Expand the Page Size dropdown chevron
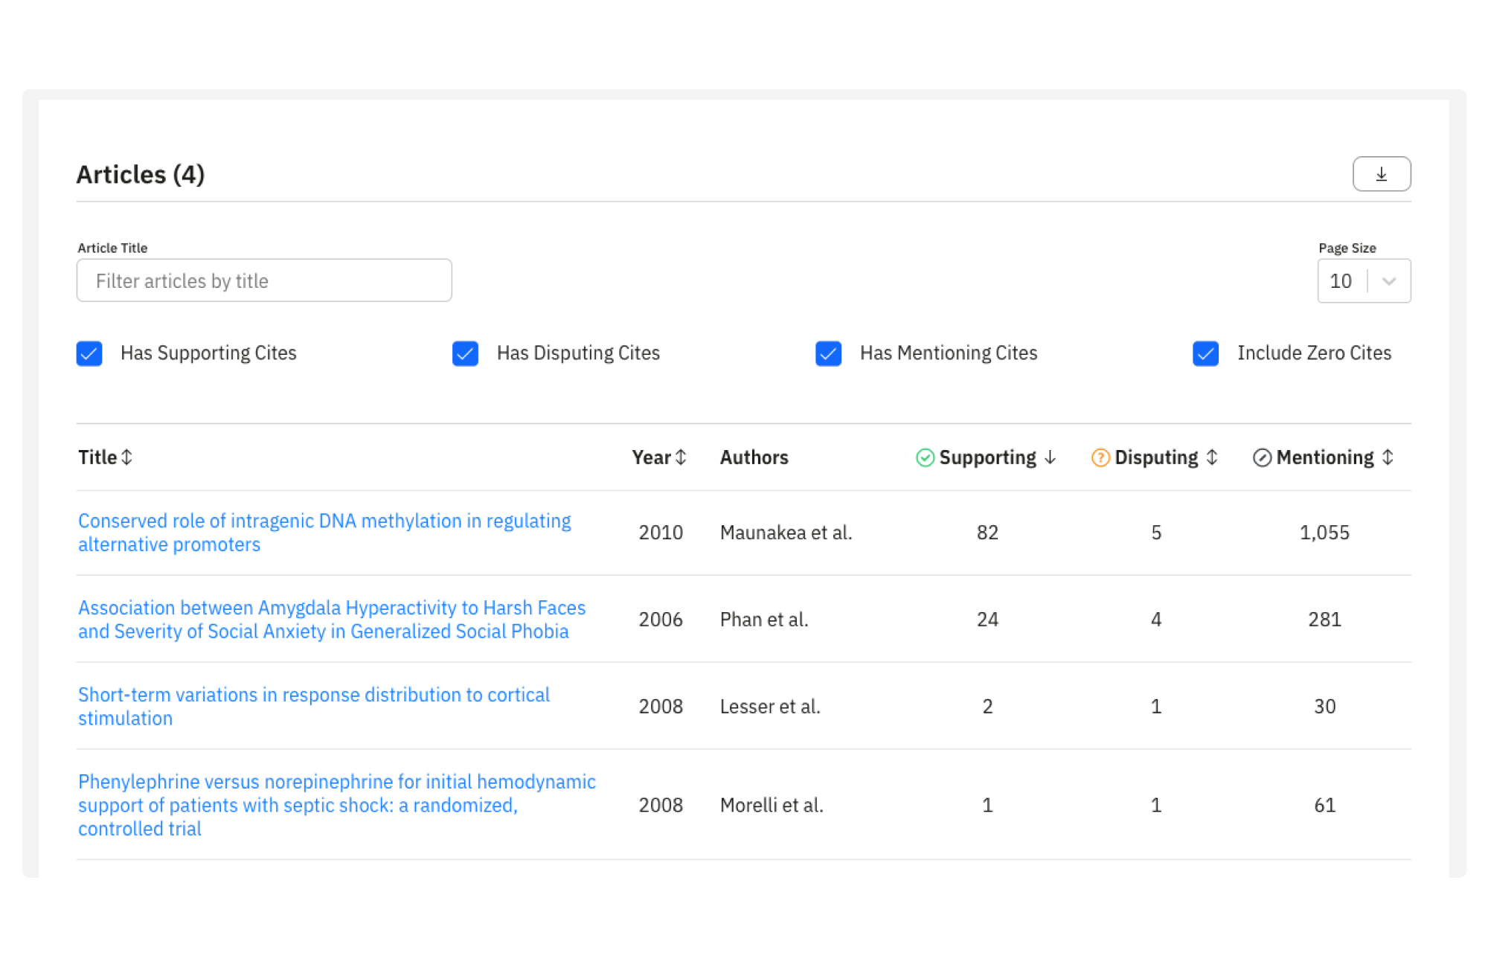Viewport: 1488px width, 967px height. [1388, 281]
